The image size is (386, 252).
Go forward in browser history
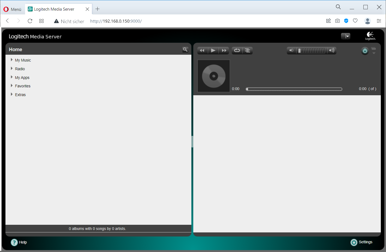click(19, 21)
